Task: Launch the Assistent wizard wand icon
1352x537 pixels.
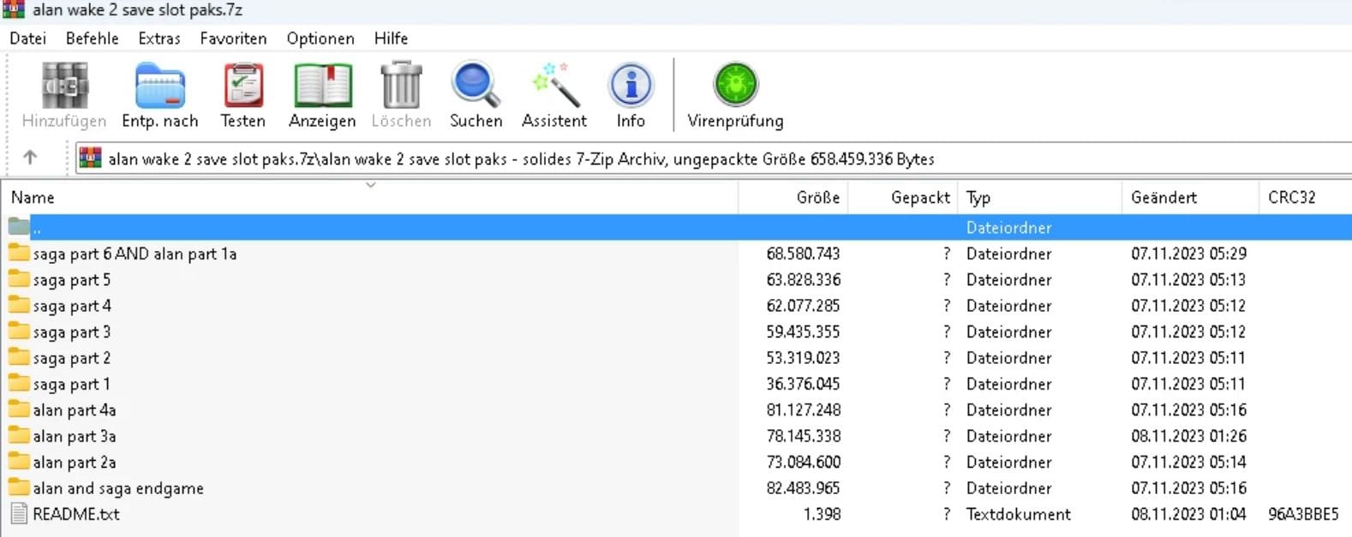Action: (554, 86)
